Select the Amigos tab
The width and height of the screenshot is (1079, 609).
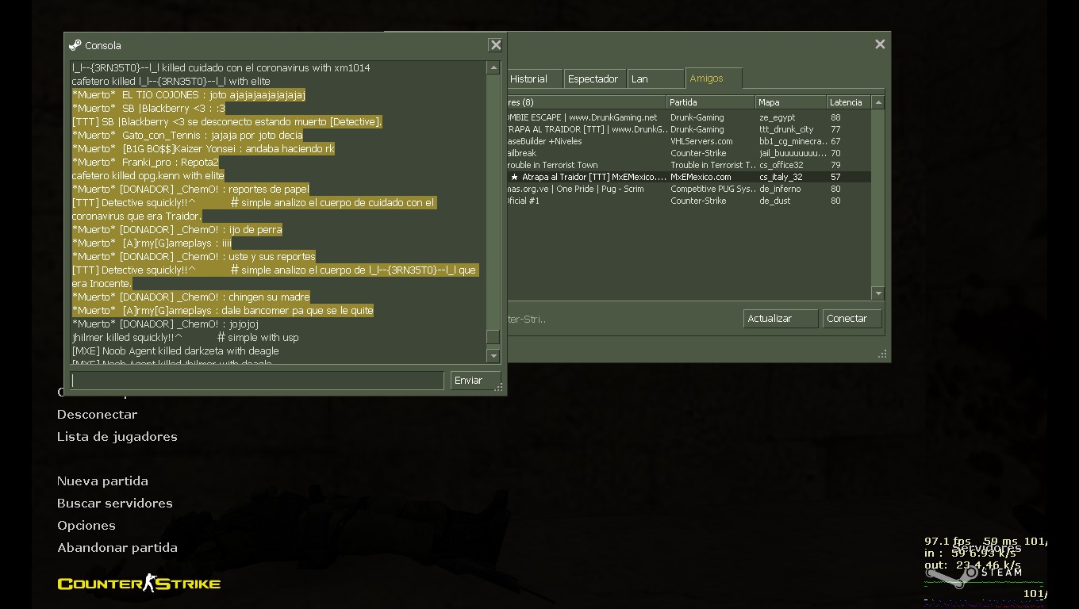(x=714, y=79)
